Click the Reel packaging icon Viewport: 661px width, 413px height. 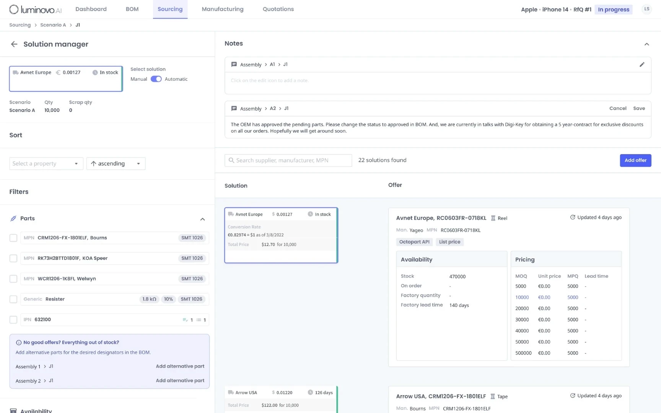tap(493, 218)
